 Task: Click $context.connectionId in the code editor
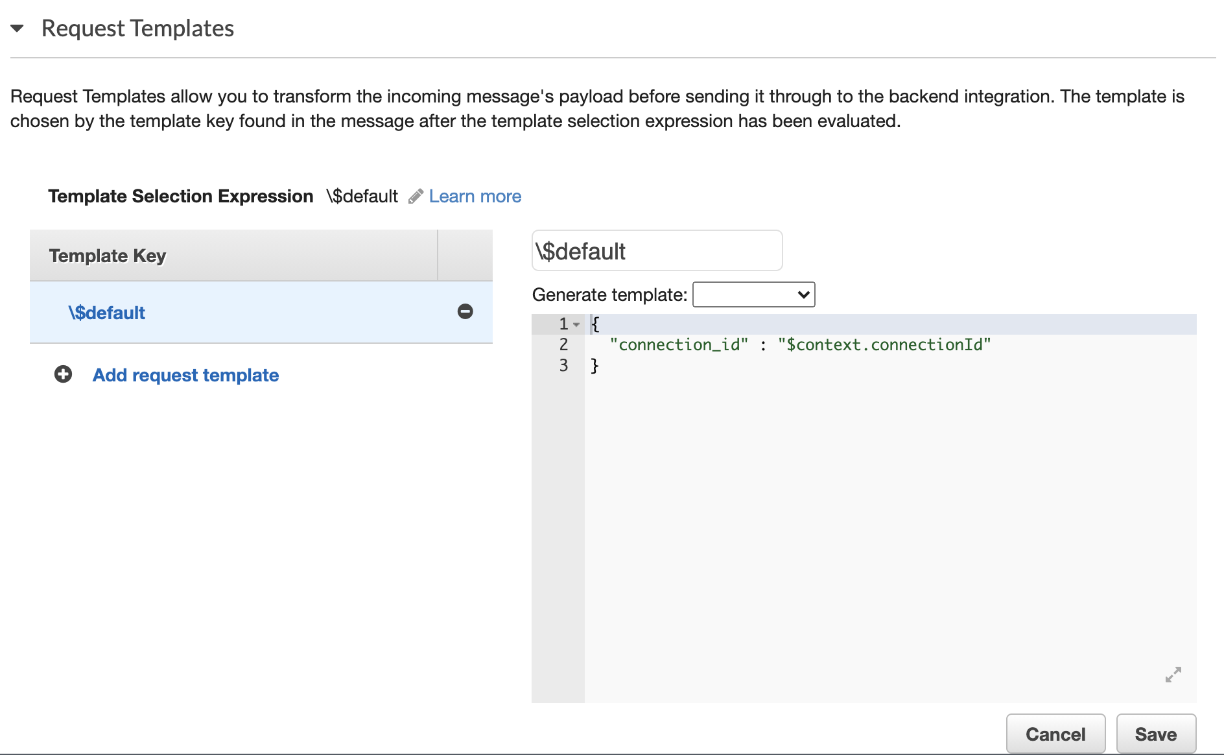[x=884, y=344]
